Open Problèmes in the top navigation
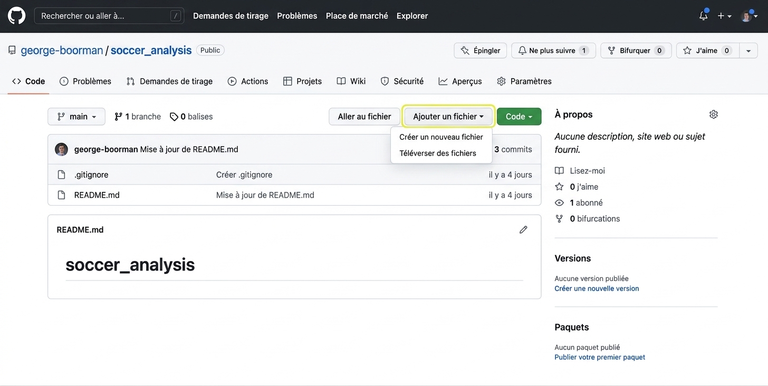Viewport: 768px width, 386px height. tap(297, 16)
